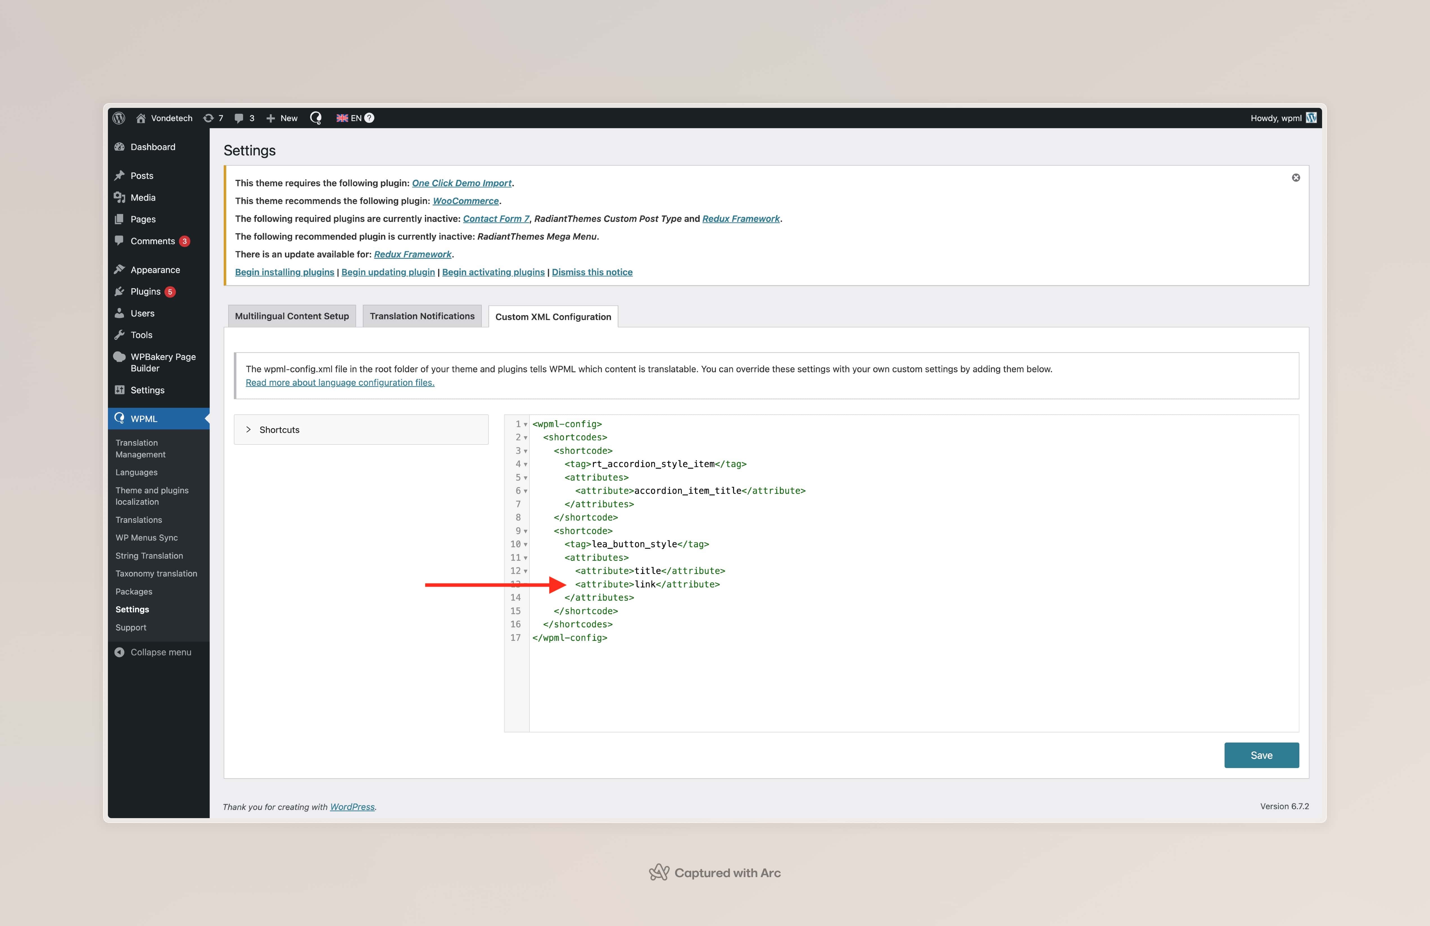
Task: Click Begin activating plugins link
Action: (493, 272)
